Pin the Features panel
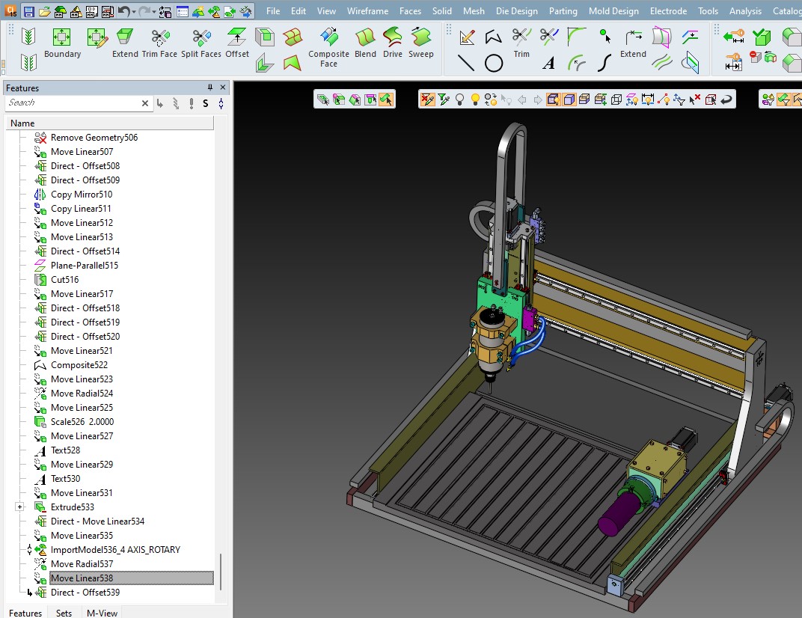The image size is (802, 618). (x=210, y=88)
